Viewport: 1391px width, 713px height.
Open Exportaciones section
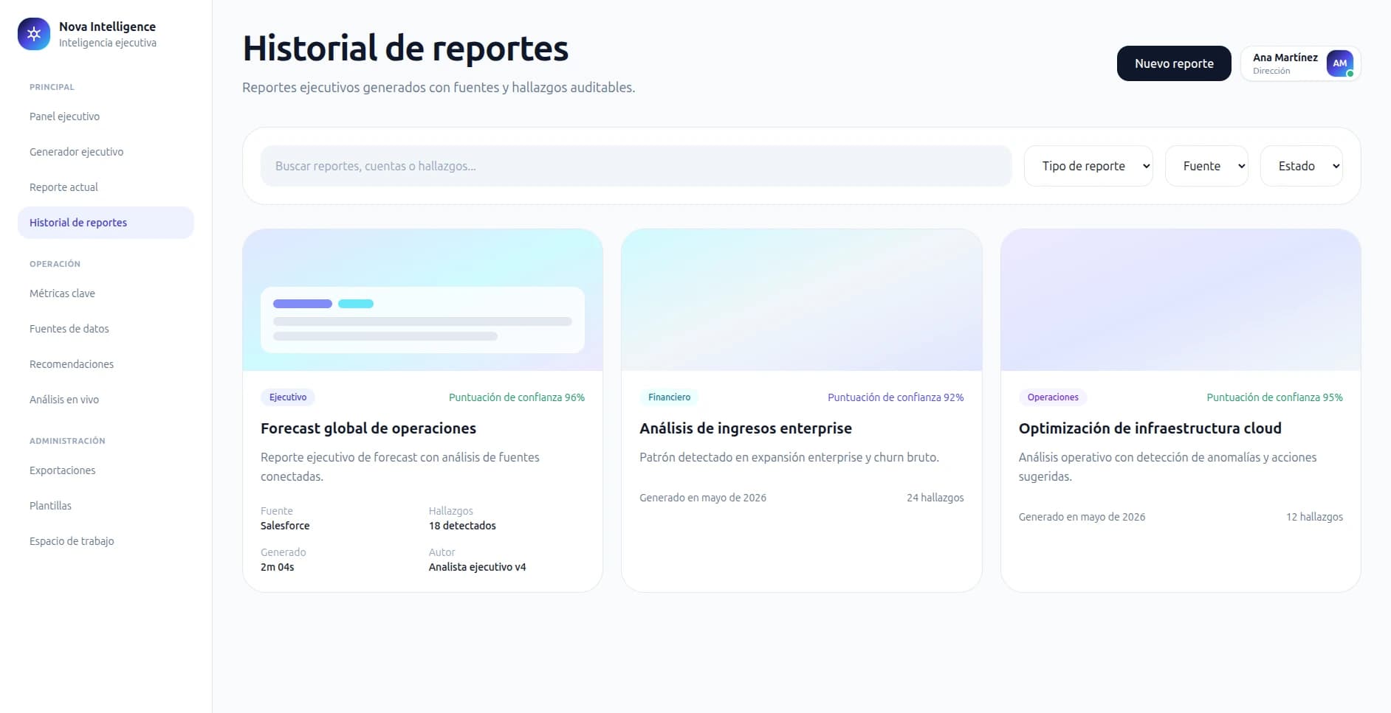point(106,470)
